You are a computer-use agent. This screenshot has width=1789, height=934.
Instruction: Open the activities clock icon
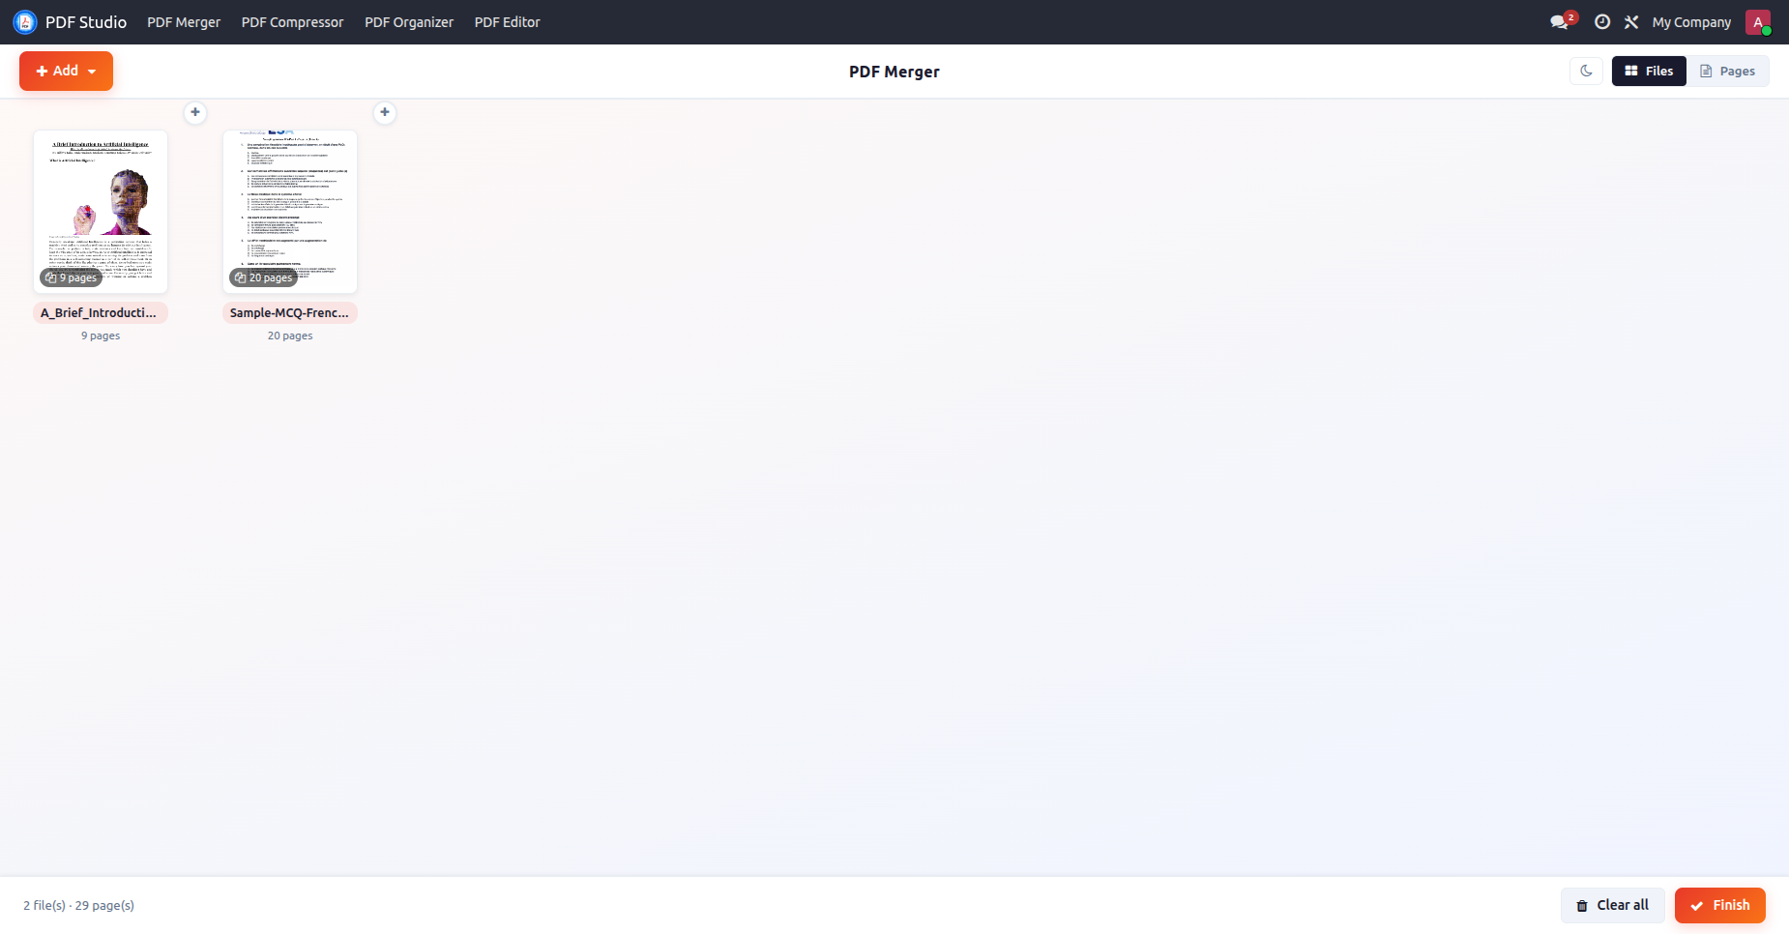[1602, 22]
